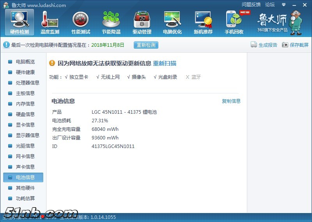The height and width of the screenshot is (222, 312).
Task: Click the 重新扫描 rescan link
Action: (164, 63)
